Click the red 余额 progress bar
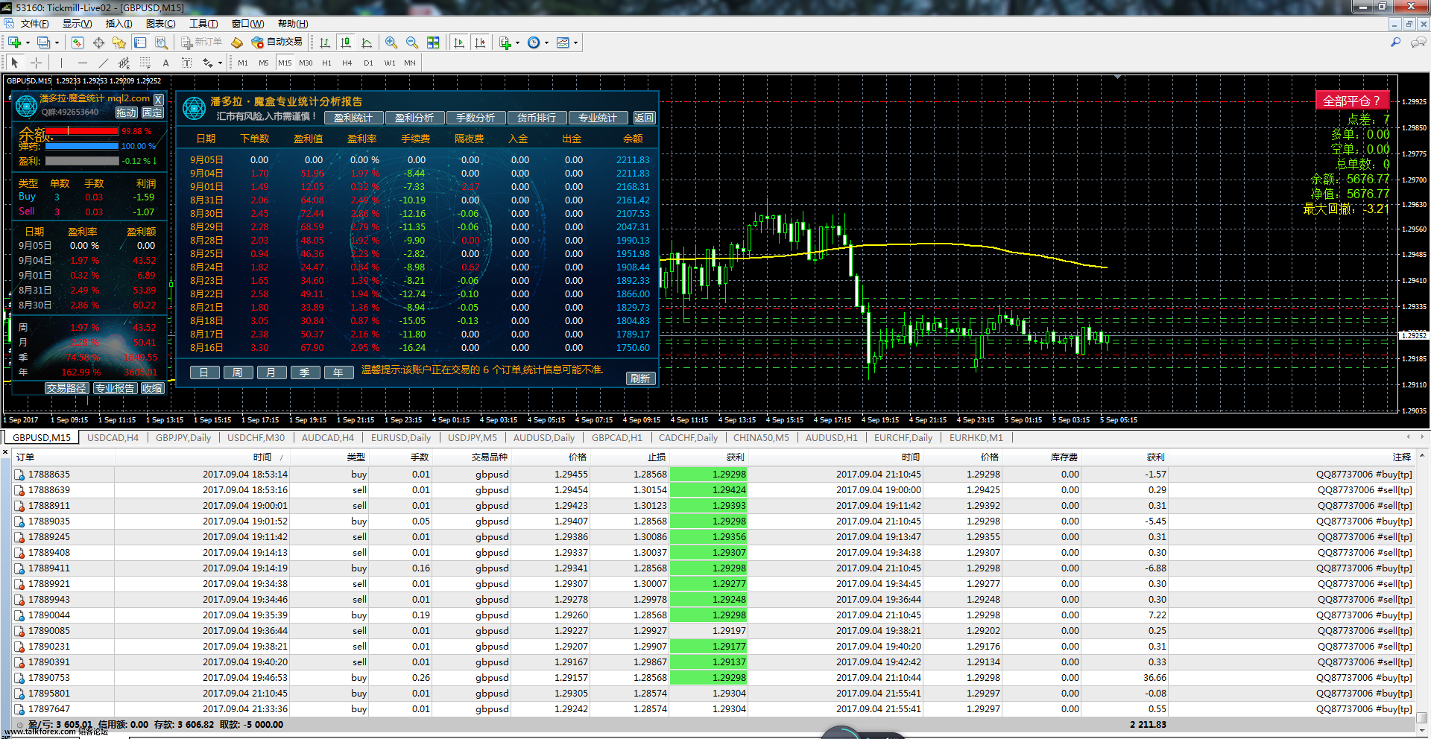This screenshot has width=1431, height=739. click(x=82, y=131)
